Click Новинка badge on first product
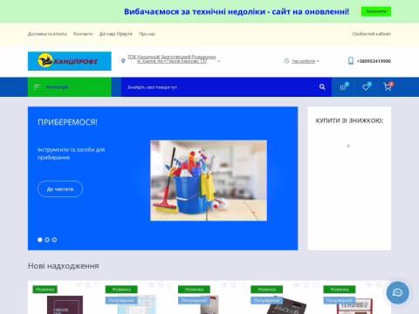The height and width of the screenshot is (314, 419). pos(45,290)
